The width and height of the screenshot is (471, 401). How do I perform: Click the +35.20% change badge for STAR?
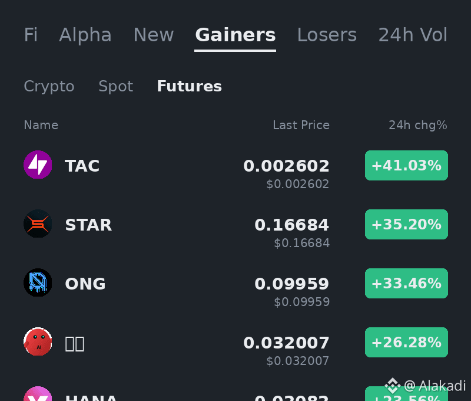point(406,225)
